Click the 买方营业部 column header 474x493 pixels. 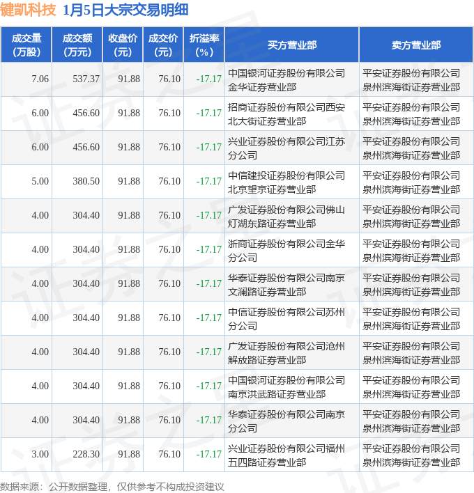coord(292,45)
